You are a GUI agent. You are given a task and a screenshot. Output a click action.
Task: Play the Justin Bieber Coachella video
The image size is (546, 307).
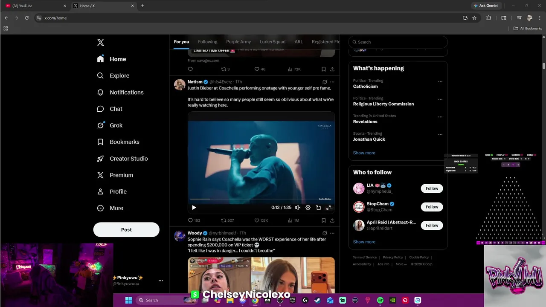coord(194,208)
